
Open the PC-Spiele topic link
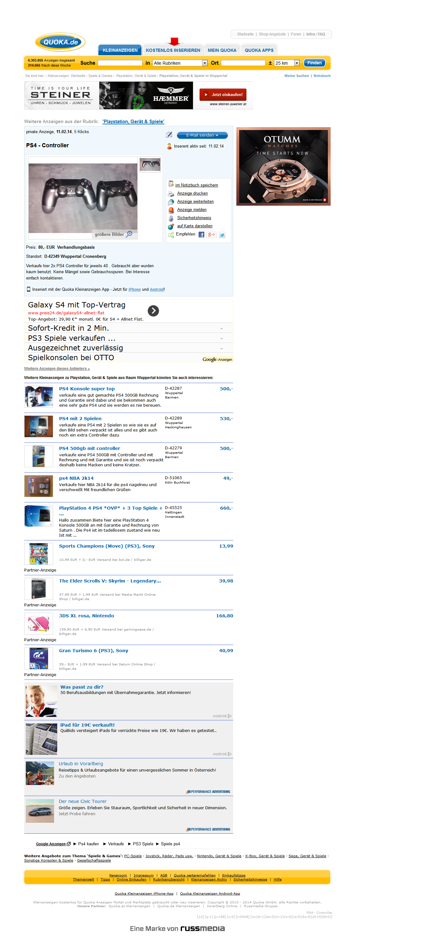point(133,856)
